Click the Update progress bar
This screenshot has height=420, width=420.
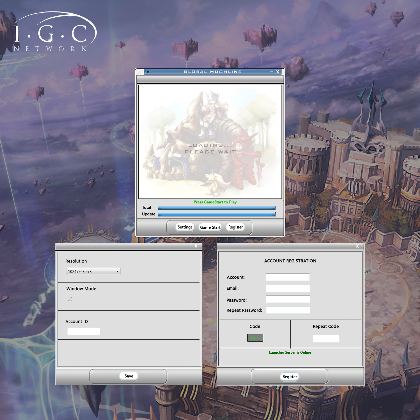tap(217, 214)
